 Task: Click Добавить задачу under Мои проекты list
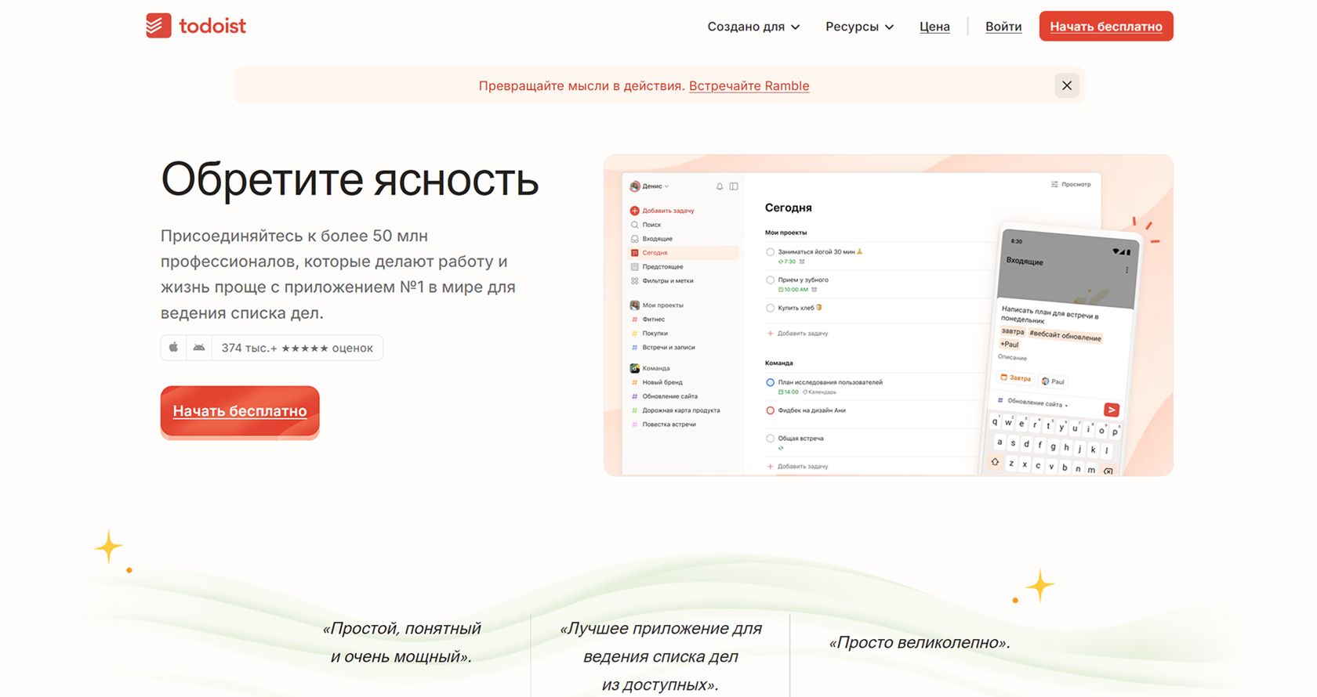coord(797,334)
